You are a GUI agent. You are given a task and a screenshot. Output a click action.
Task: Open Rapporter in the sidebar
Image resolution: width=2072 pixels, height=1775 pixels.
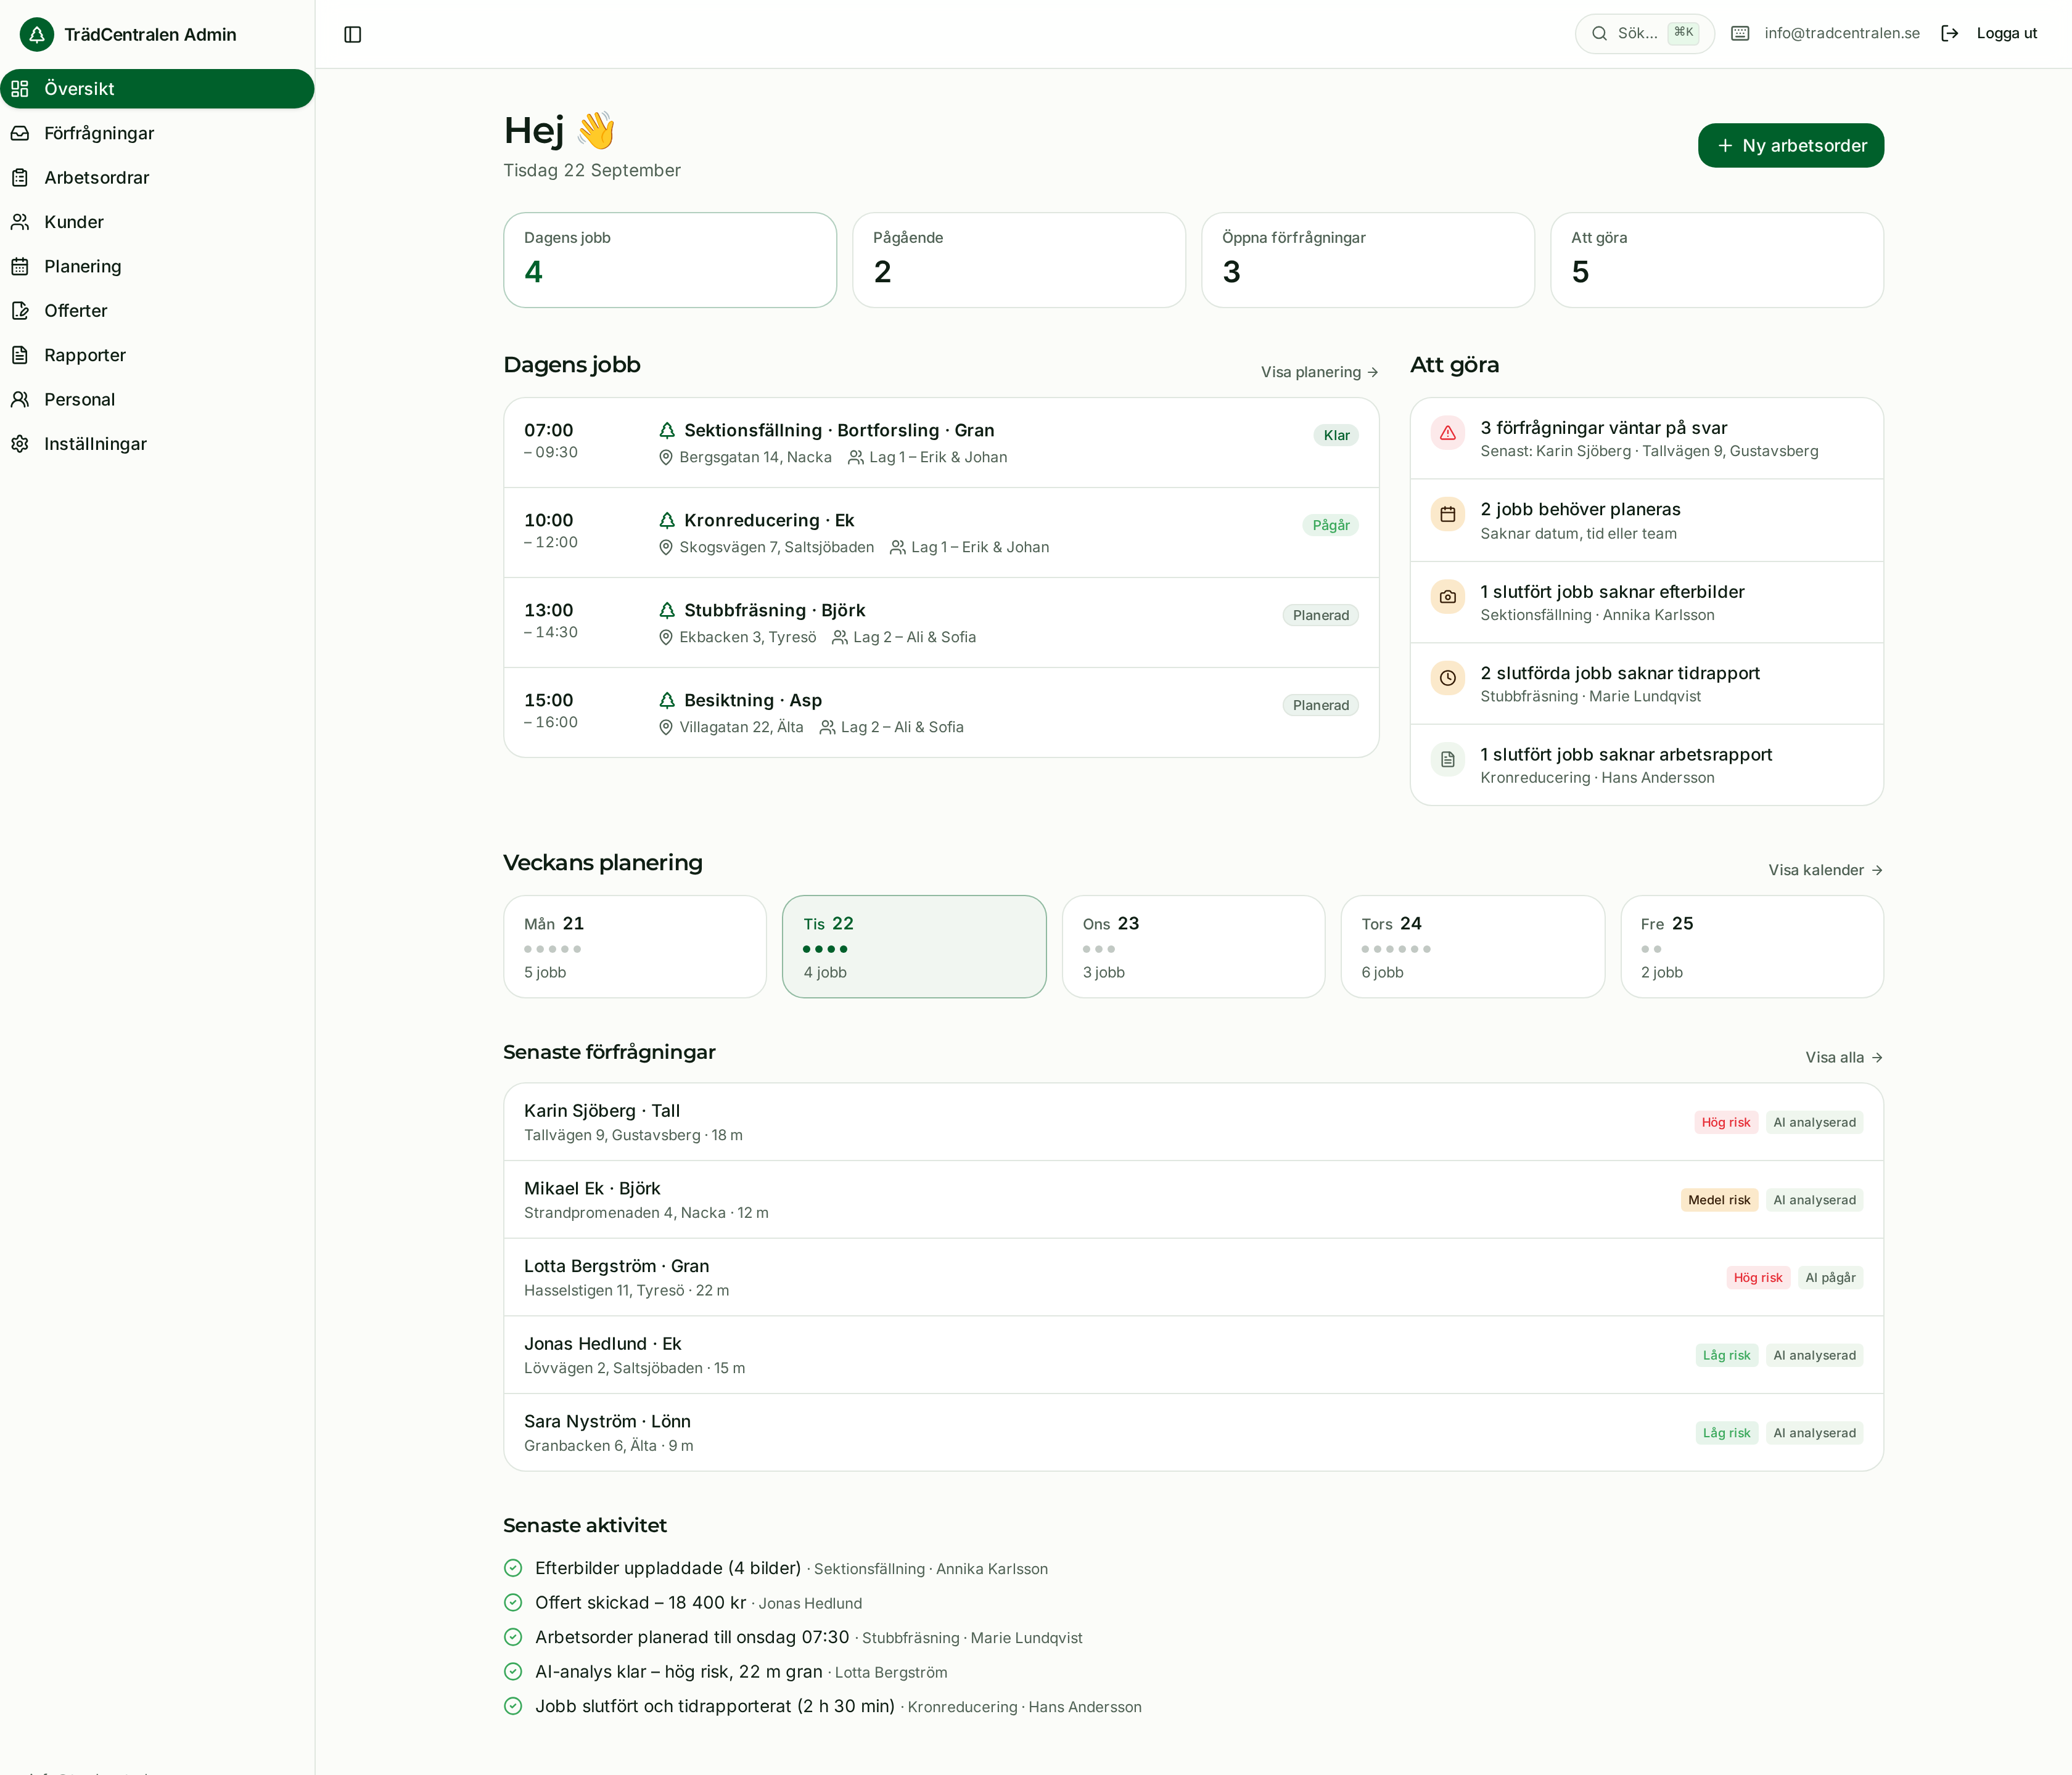pos(157,355)
